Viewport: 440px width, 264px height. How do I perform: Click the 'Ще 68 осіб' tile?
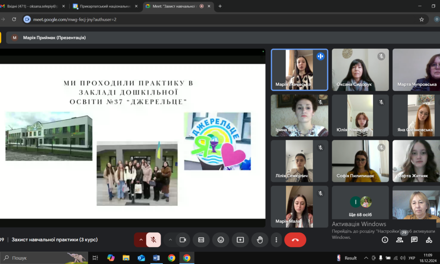coord(360,206)
